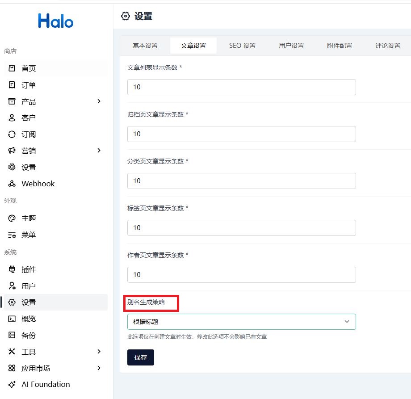This screenshot has height=399, width=411.
Task: Click the 工具 tools icon
Action: pos(12,352)
